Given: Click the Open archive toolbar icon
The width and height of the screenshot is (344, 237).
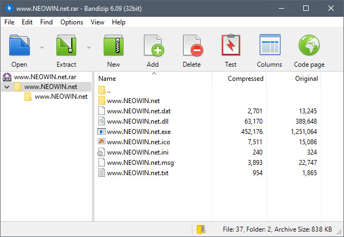Looking at the screenshot, I should pos(20,45).
